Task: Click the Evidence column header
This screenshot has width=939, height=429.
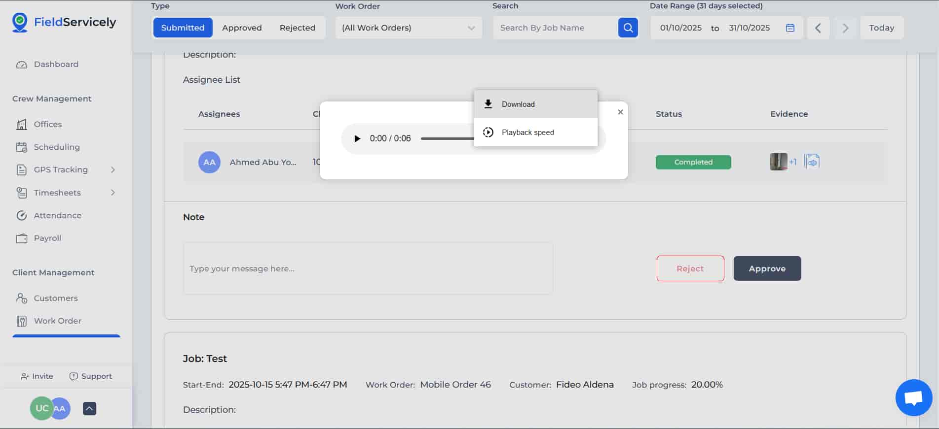Action: pyautogui.click(x=789, y=114)
